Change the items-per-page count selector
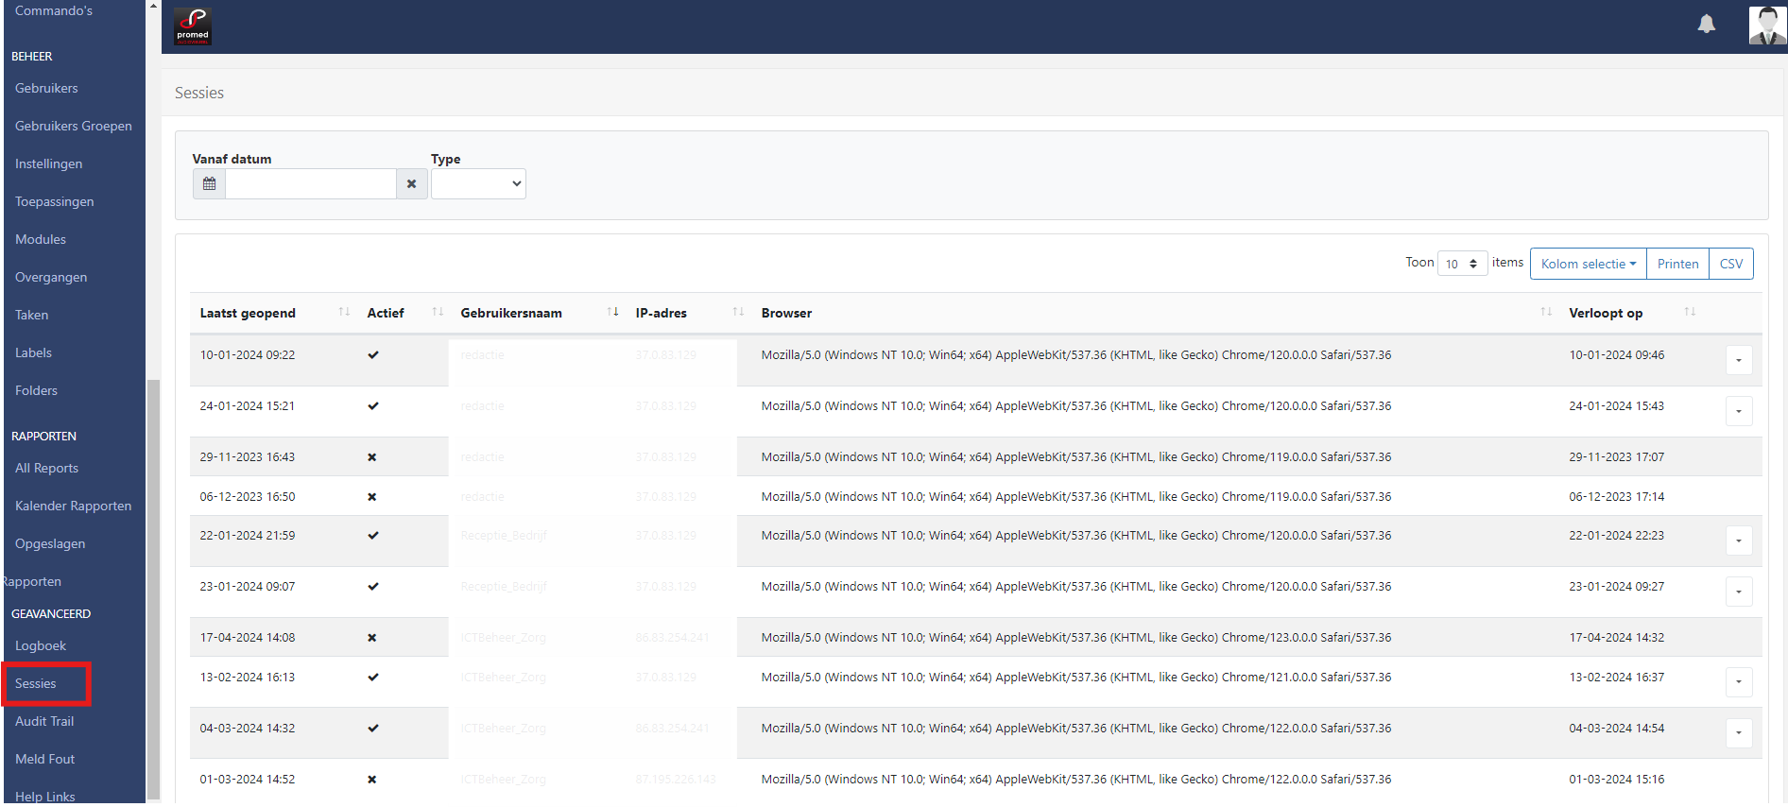This screenshot has width=1788, height=807. pyautogui.click(x=1461, y=264)
